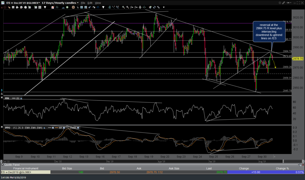Click the Ask value 2978.75

[152, 172]
